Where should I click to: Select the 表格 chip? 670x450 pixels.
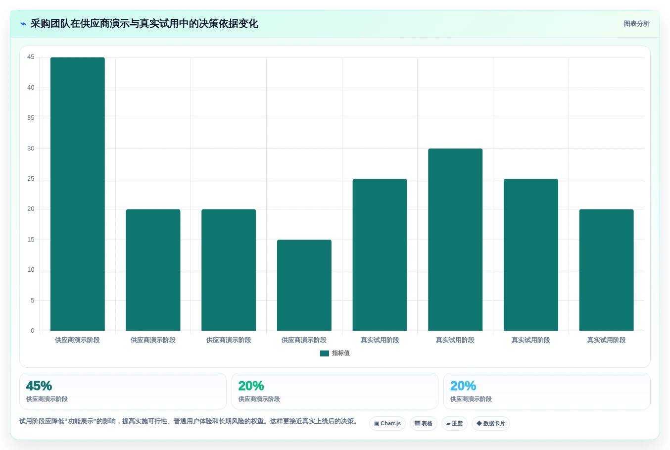tap(424, 424)
